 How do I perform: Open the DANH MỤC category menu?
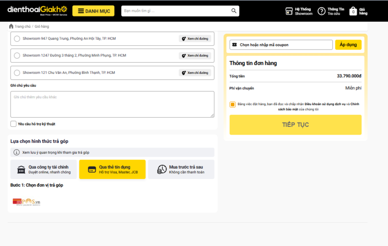coord(94,11)
